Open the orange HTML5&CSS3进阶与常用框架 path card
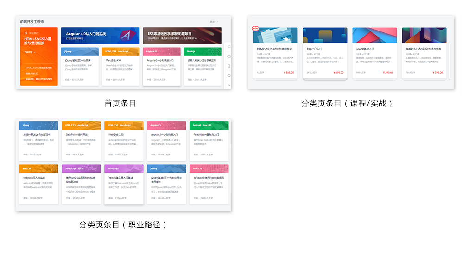This screenshot has height=261, width=462. tap(39, 56)
